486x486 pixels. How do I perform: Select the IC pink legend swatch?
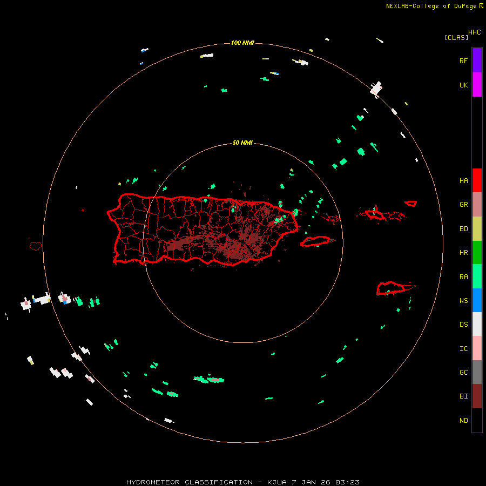[x=477, y=348]
